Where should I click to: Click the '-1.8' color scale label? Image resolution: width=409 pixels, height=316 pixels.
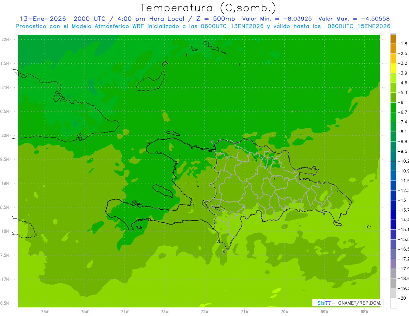pyautogui.click(x=403, y=44)
